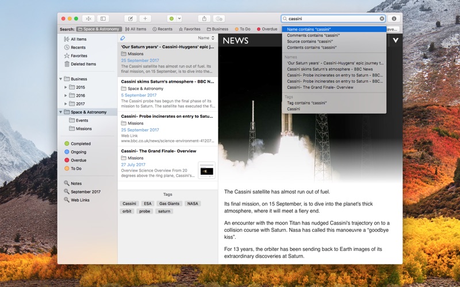Viewport: 460px width, 287px height.
Task: Click the share toolbar icon
Action: point(204,18)
